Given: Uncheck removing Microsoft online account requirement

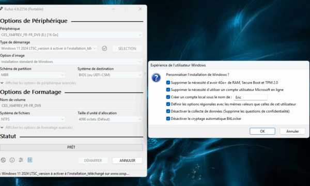Looking at the screenshot, I should pyautogui.click(x=168, y=90).
